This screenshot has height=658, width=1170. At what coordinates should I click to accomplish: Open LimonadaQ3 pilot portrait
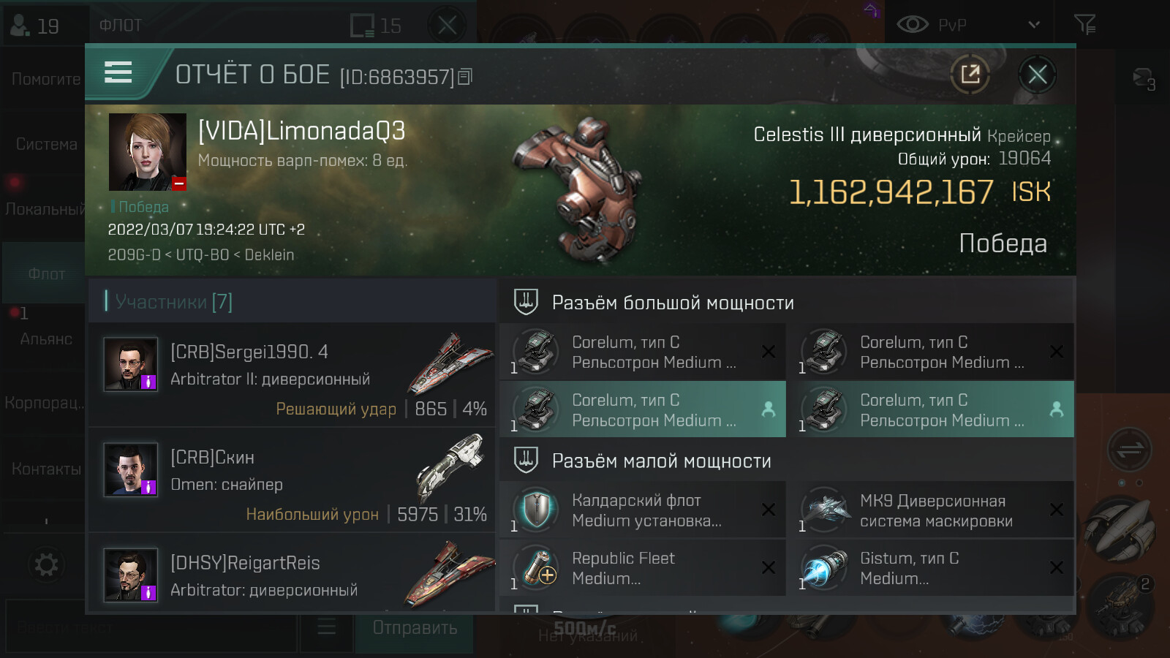(x=148, y=152)
